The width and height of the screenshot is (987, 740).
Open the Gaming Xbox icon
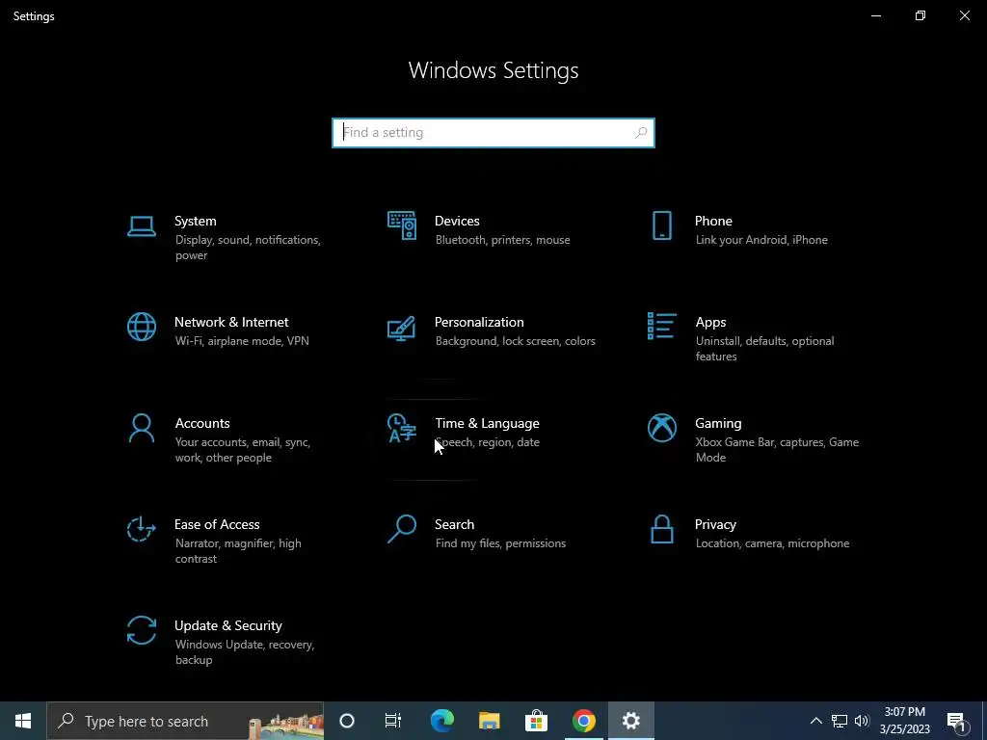pos(661,428)
